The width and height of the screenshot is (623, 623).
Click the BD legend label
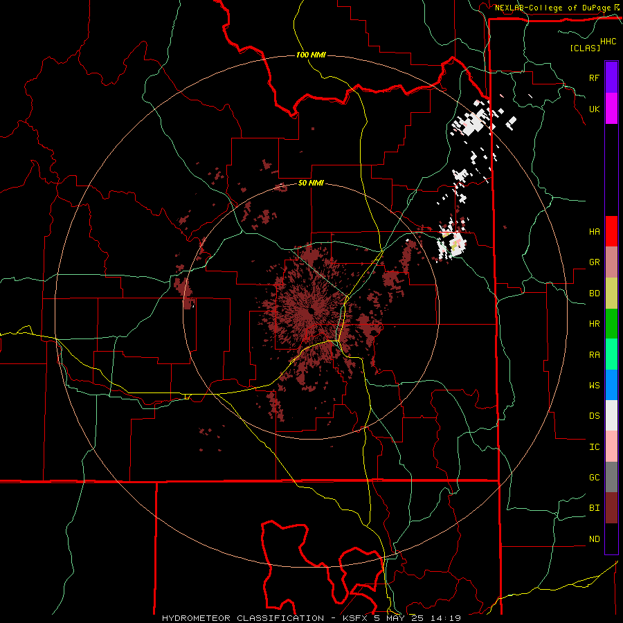click(x=595, y=294)
